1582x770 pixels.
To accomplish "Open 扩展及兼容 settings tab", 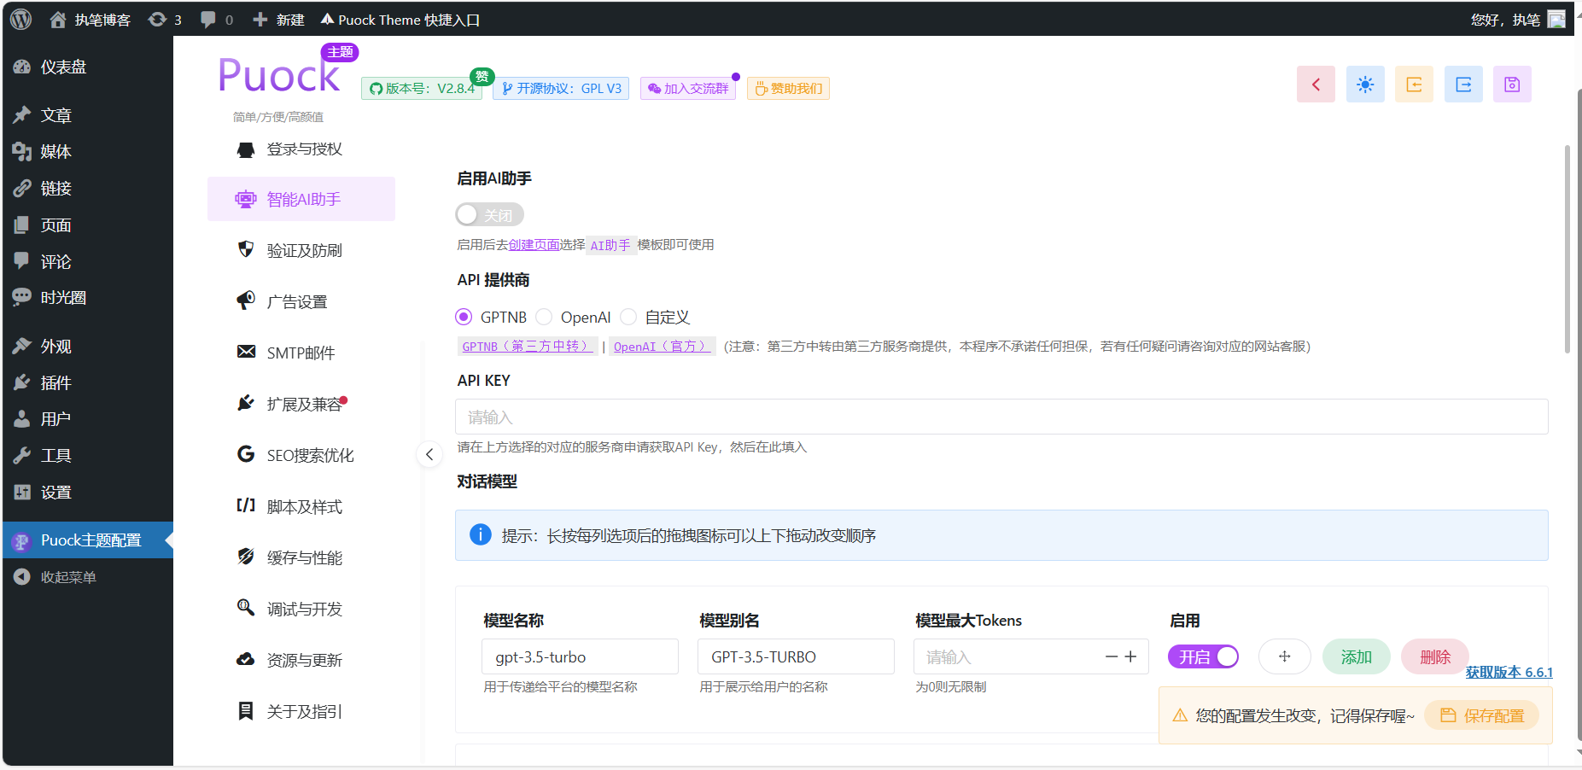I will coord(301,404).
